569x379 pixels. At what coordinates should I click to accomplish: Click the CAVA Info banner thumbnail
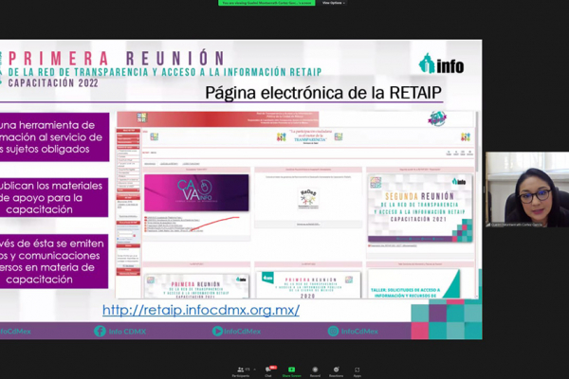pos(196,192)
